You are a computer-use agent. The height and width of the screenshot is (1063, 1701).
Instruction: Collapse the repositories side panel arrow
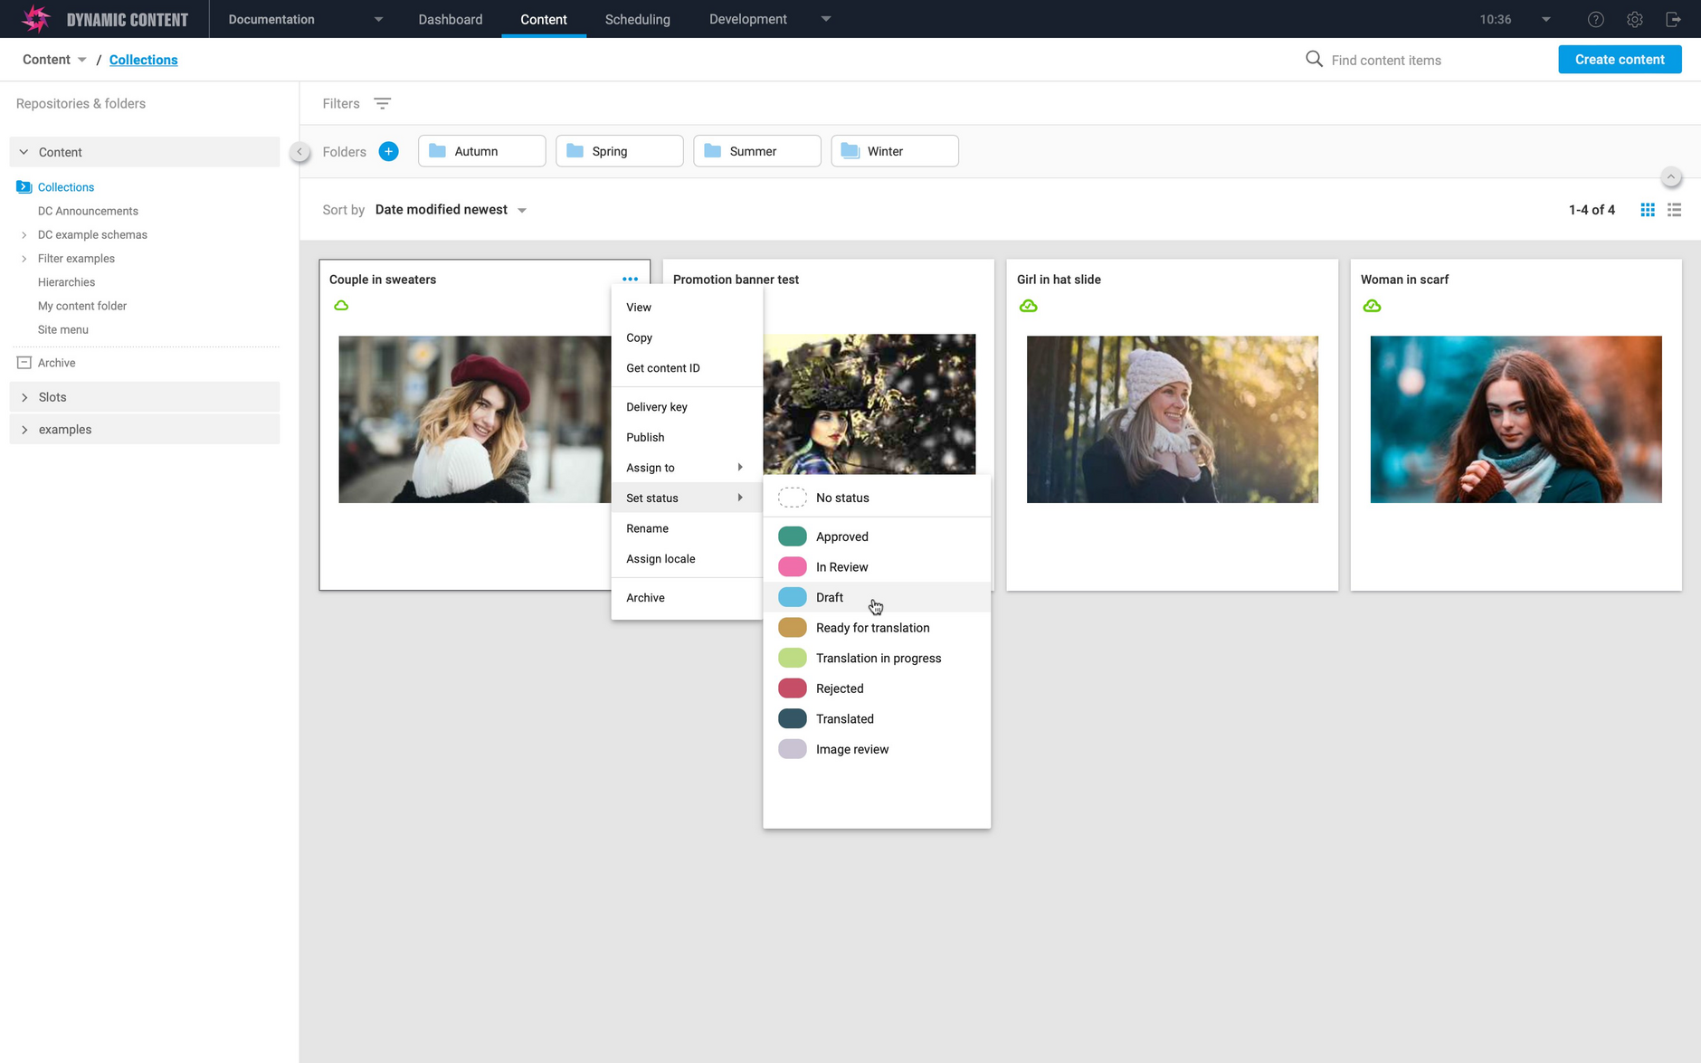[x=299, y=152]
